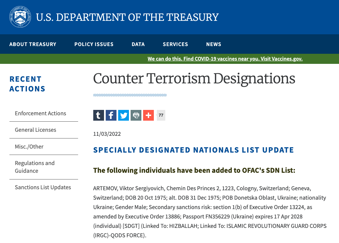Click the share count 77 badge

[161, 115]
